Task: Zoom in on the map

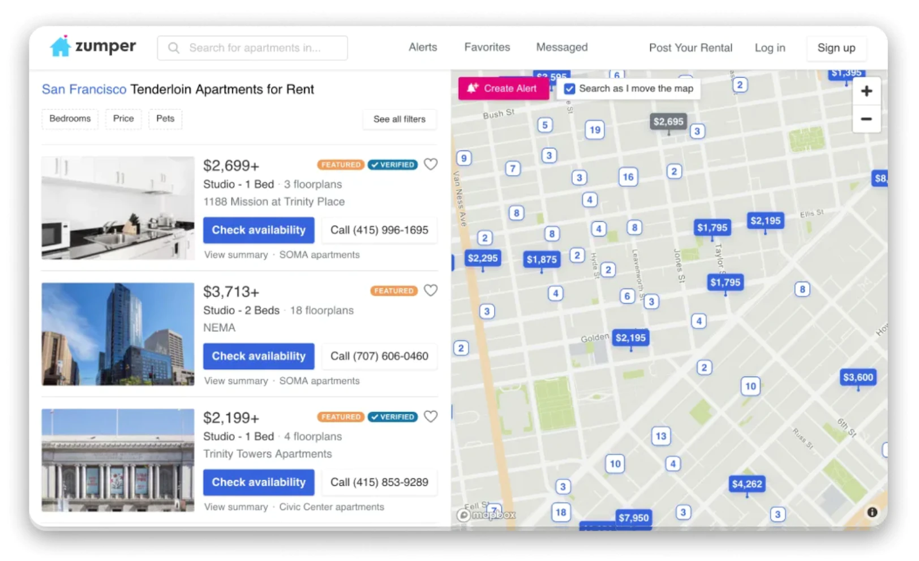Action: coord(866,91)
